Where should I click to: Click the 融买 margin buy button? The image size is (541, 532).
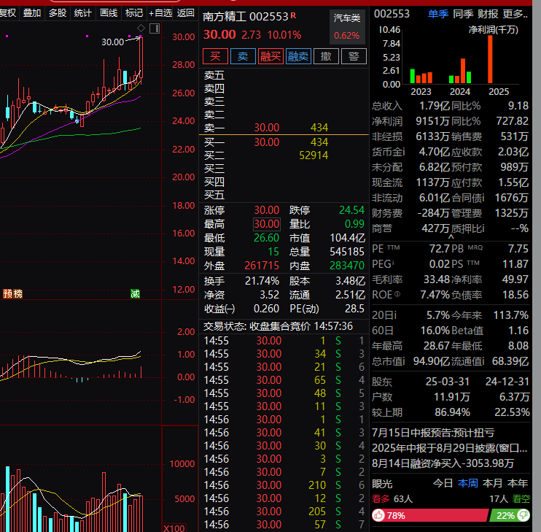pyautogui.click(x=270, y=56)
